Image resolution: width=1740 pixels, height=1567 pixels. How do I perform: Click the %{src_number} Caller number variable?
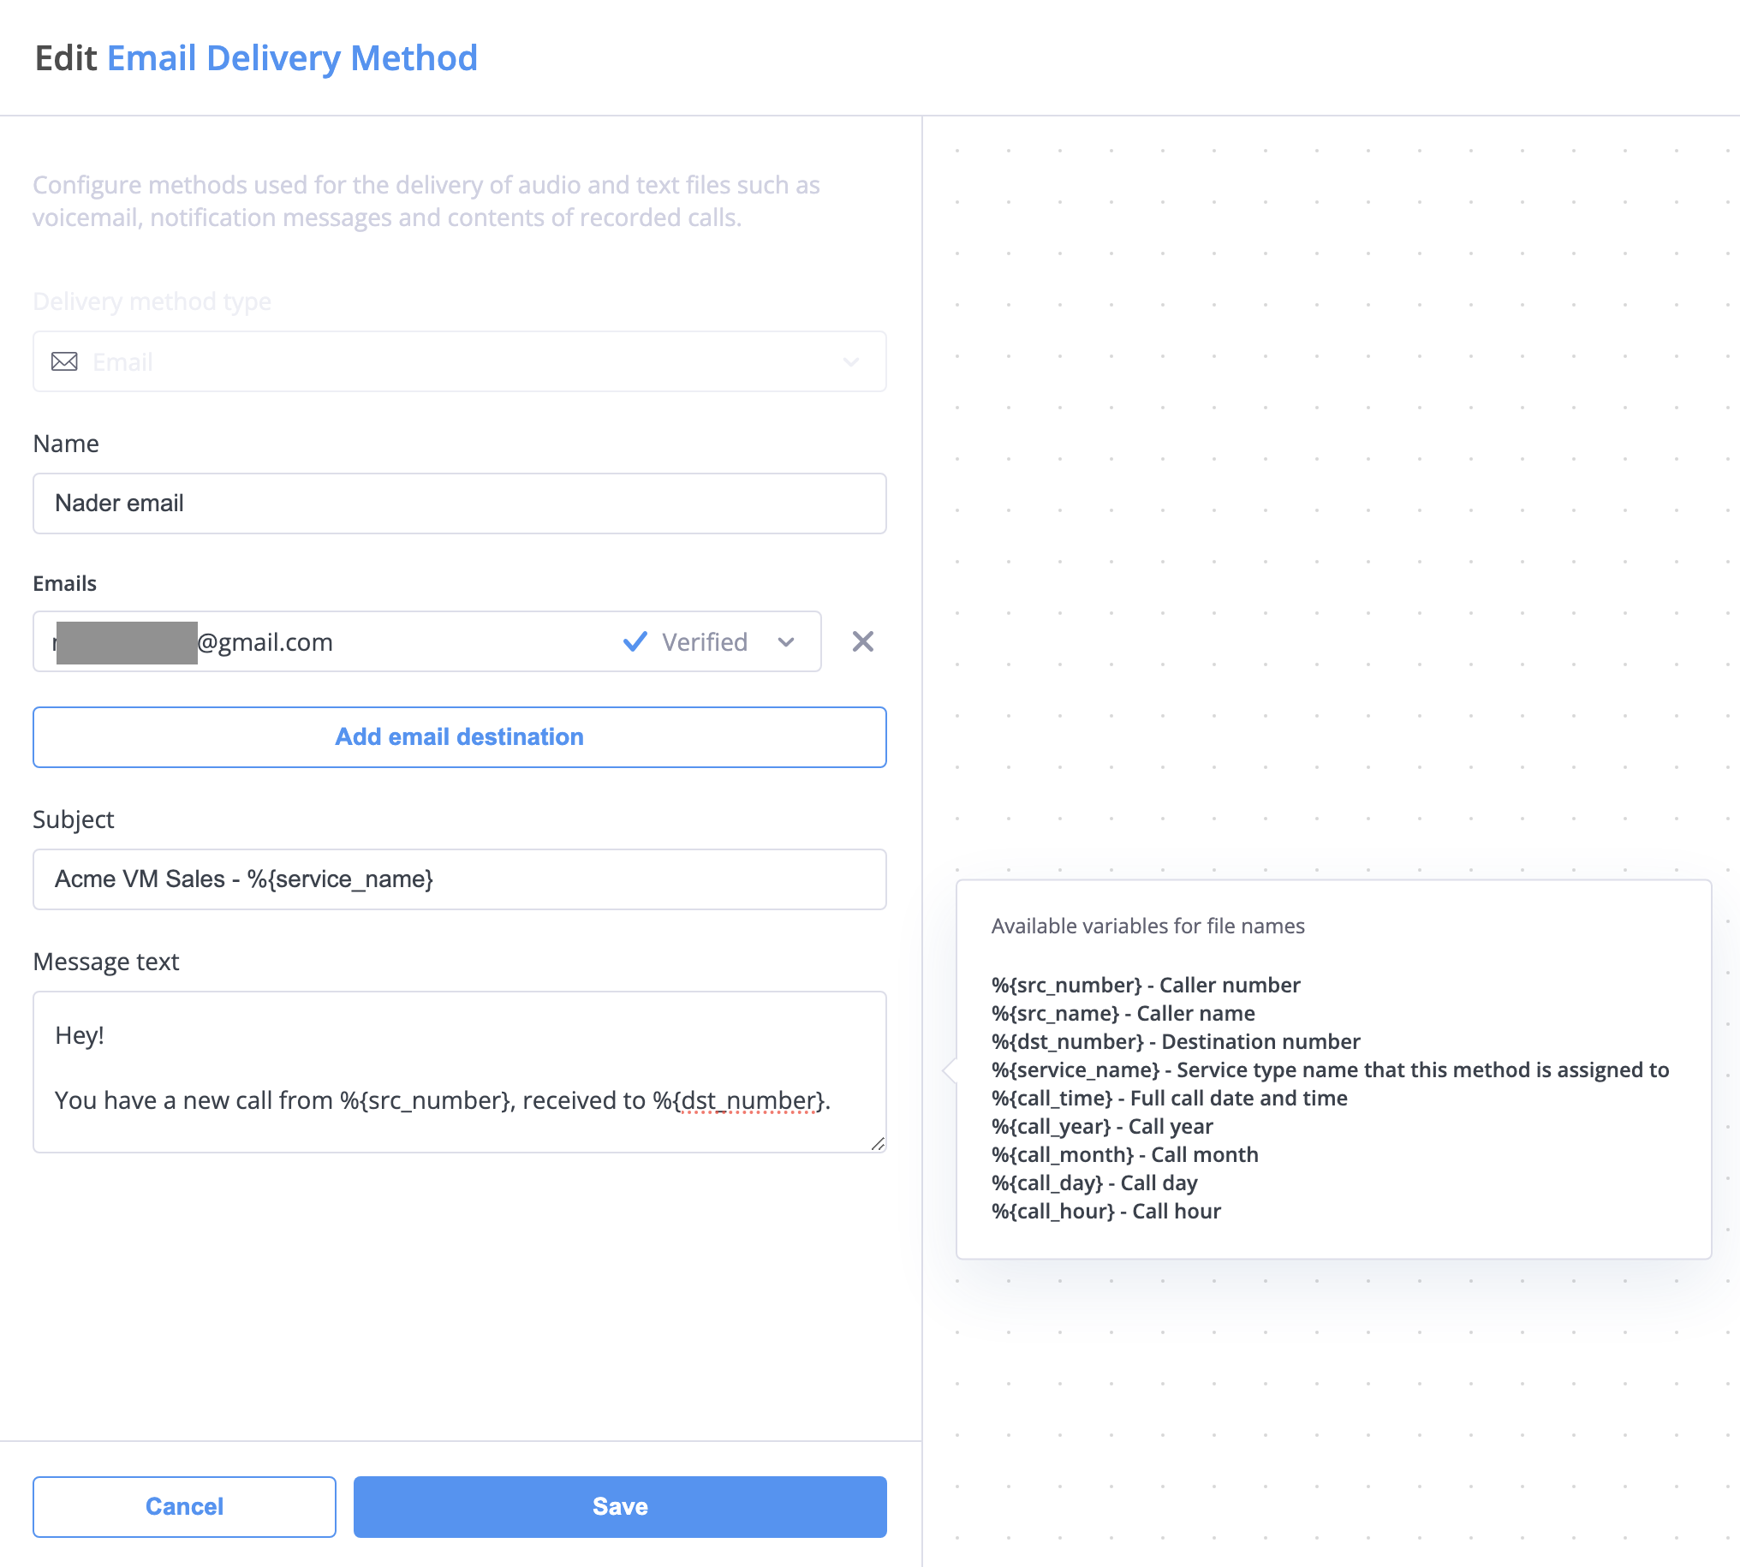[x=1145, y=985]
